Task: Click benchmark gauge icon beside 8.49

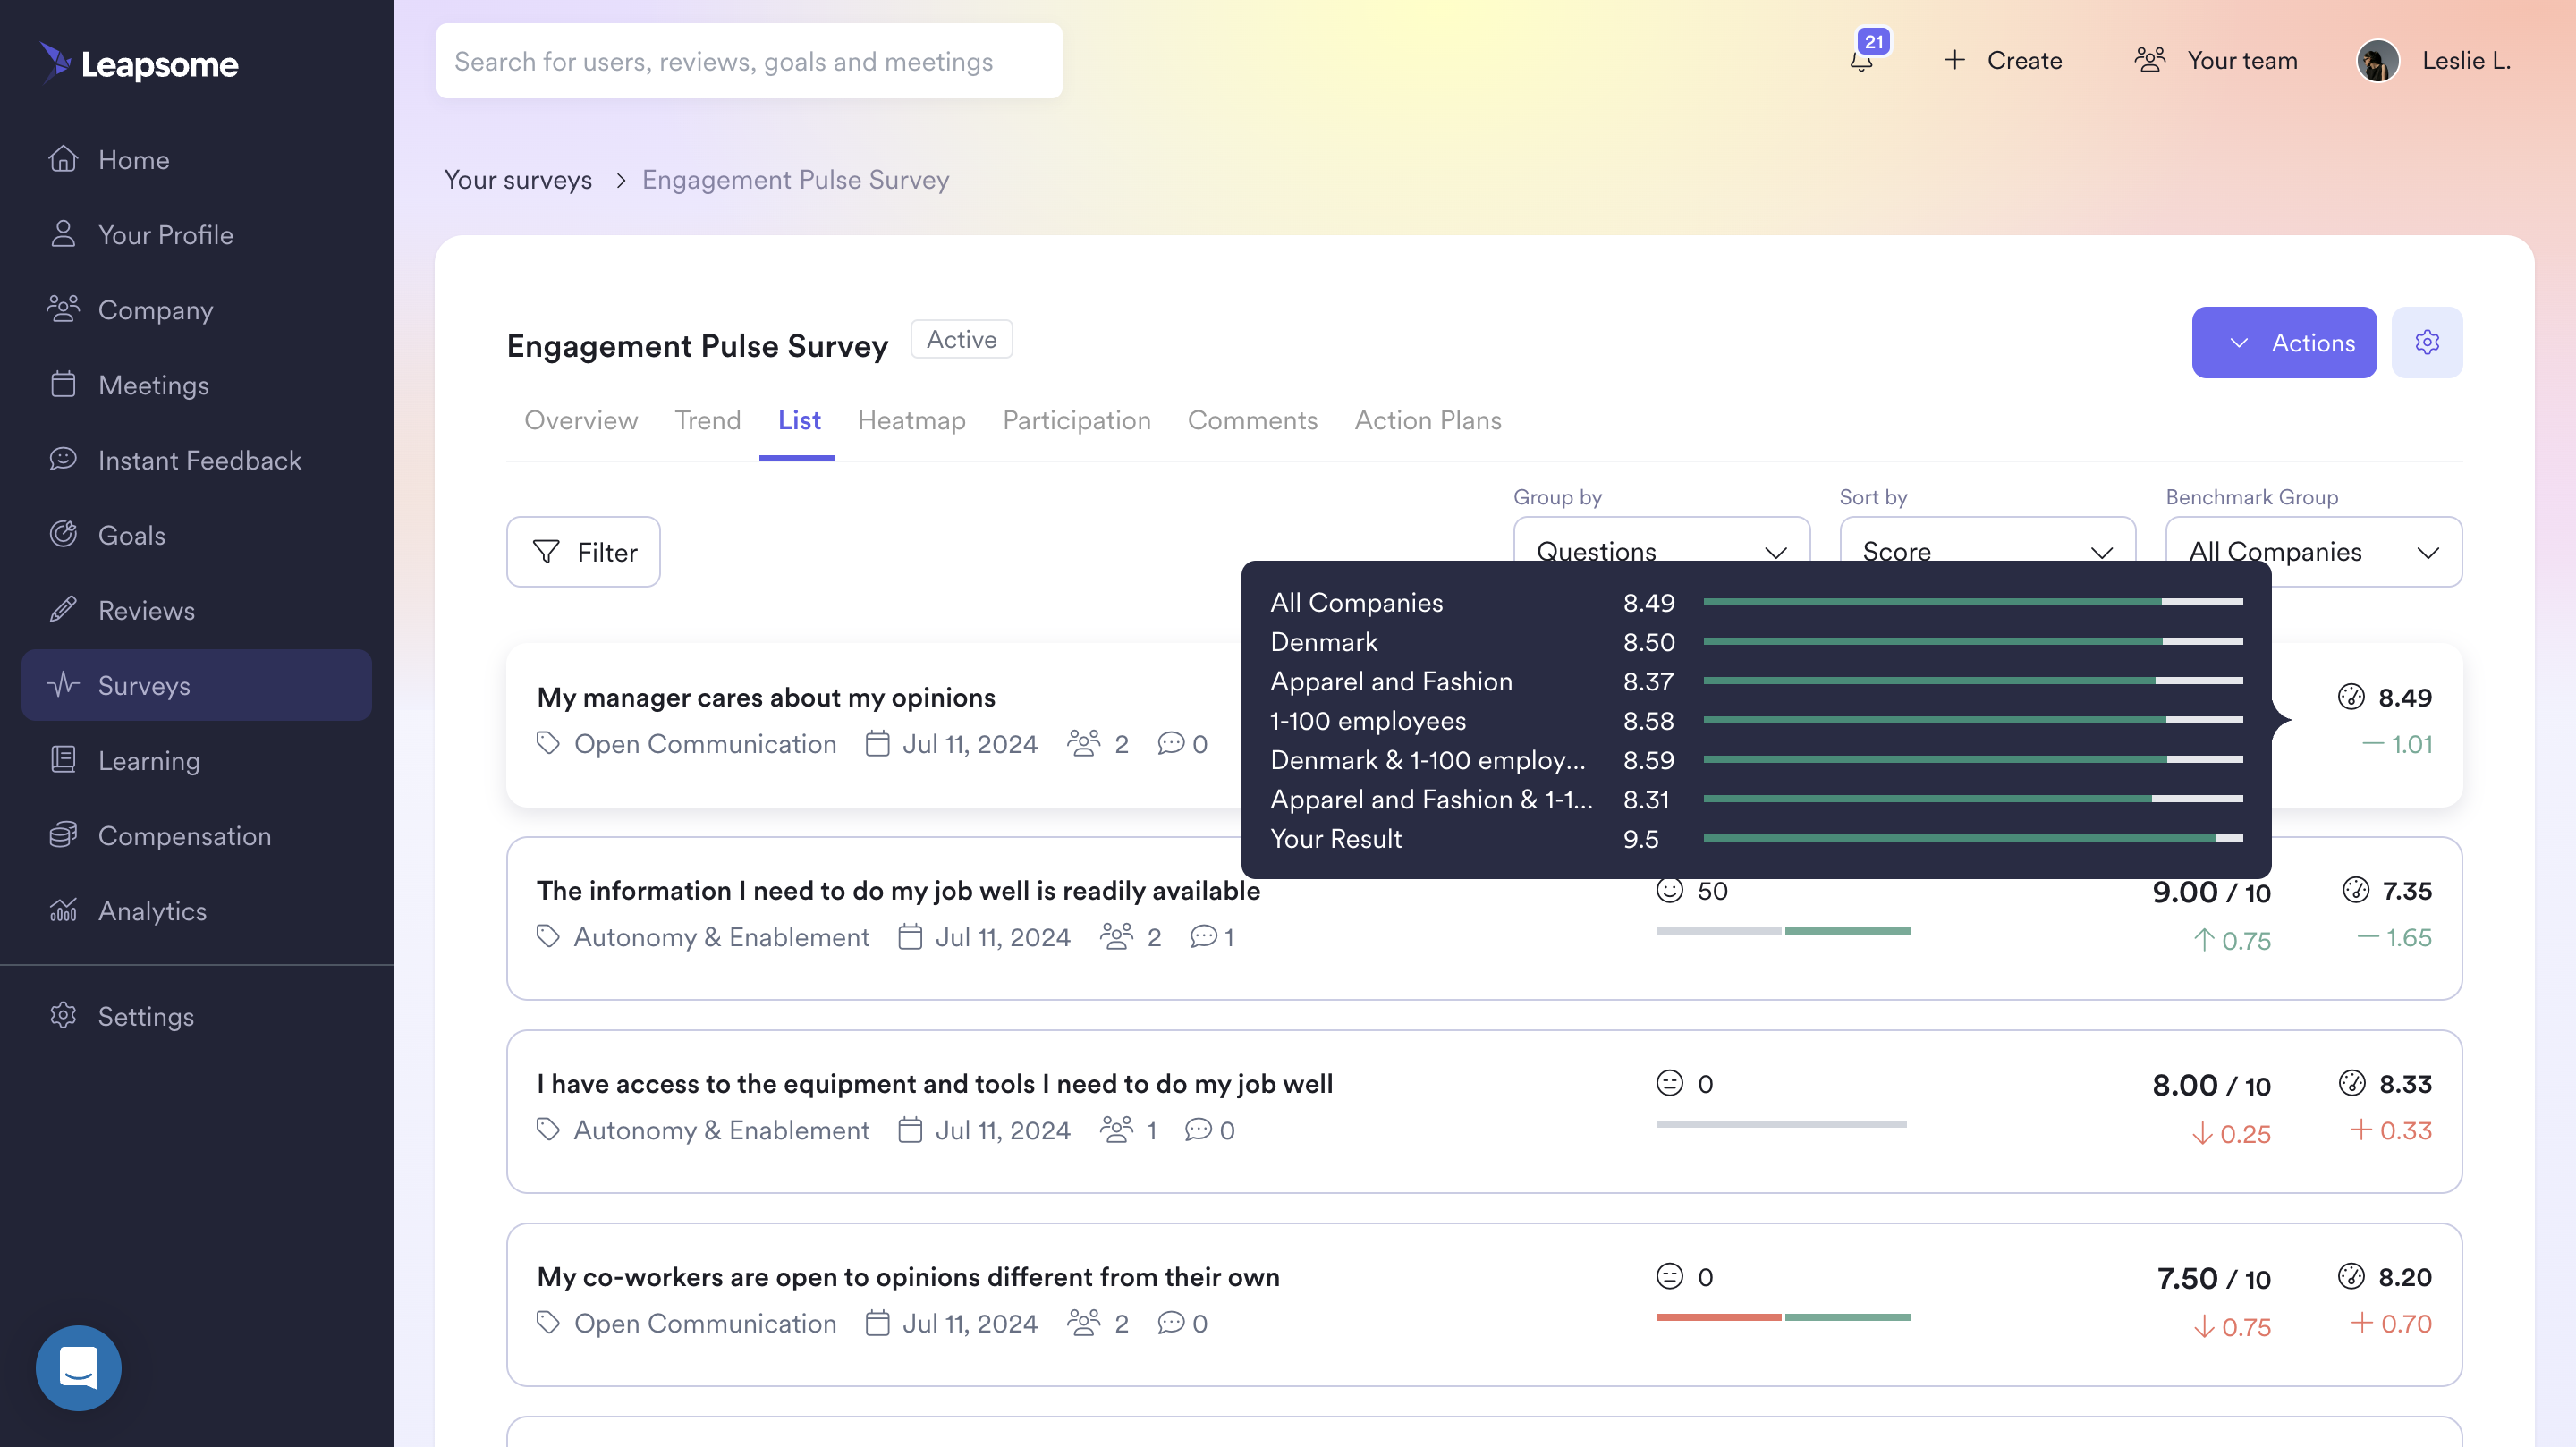Action: 2351,697
